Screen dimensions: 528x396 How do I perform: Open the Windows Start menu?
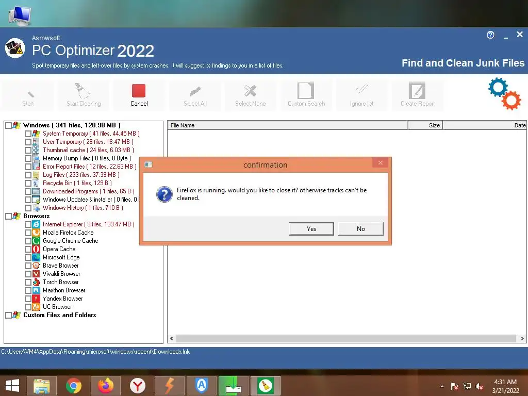pos(12,386)
